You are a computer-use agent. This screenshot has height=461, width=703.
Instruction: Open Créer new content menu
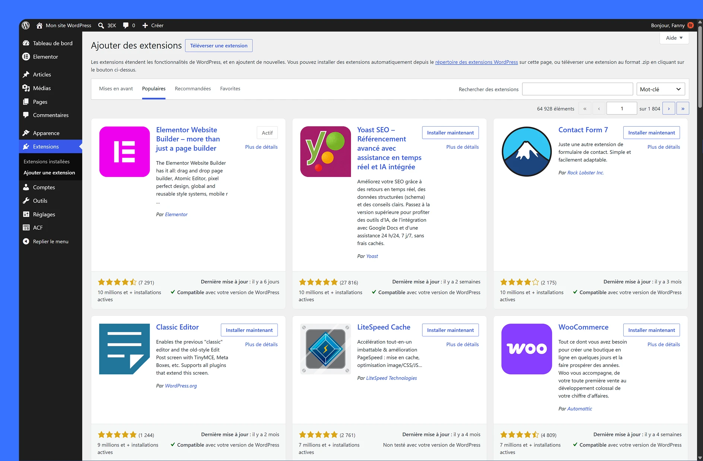pos(153,25)
